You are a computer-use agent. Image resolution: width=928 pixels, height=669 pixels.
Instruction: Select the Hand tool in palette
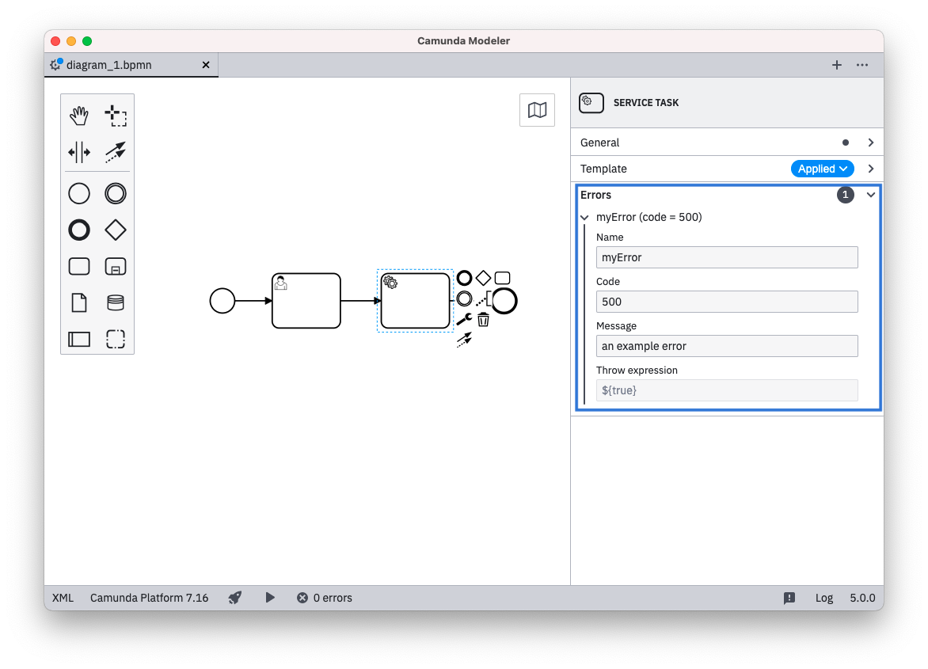[x=79, y=116]
